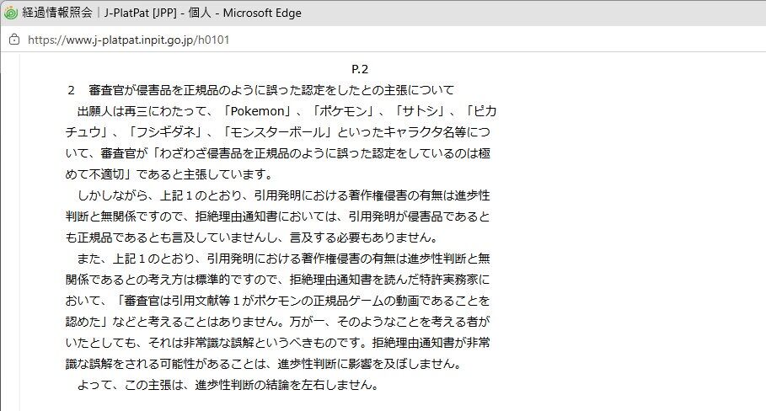This screenshot has width=766, height=411.
Task: Click the line starting "おいて、「審査官は引用文献"
Action: [x=277, y=301]
